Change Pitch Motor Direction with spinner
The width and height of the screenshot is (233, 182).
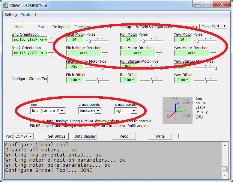click(105, 53)
